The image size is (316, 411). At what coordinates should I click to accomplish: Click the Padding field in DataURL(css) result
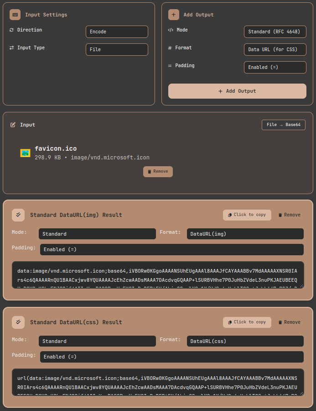tap(172, 357)
